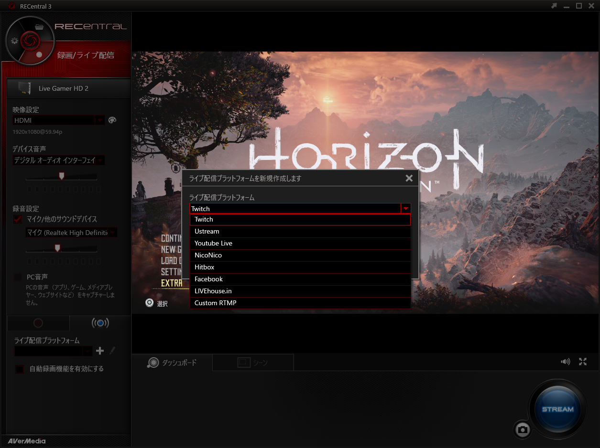
Task: Open the デバイス音声 audio interface dropdown
Action: click(58, 160)
